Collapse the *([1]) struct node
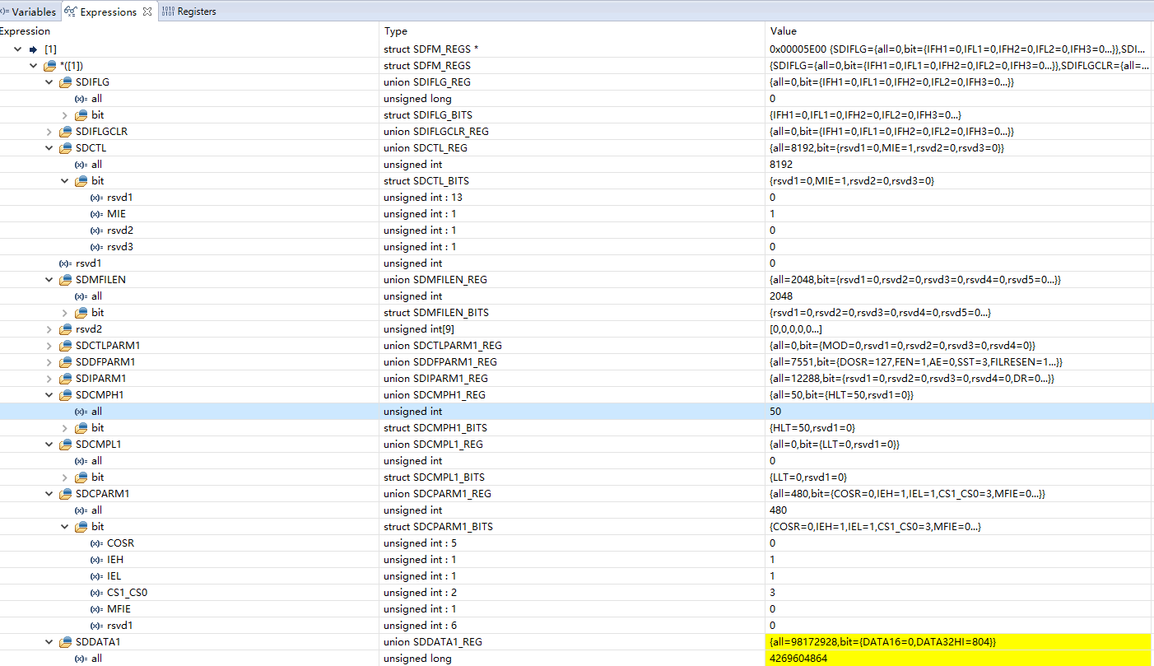This screenshot has height=666, width=1154. coord(34,66)
